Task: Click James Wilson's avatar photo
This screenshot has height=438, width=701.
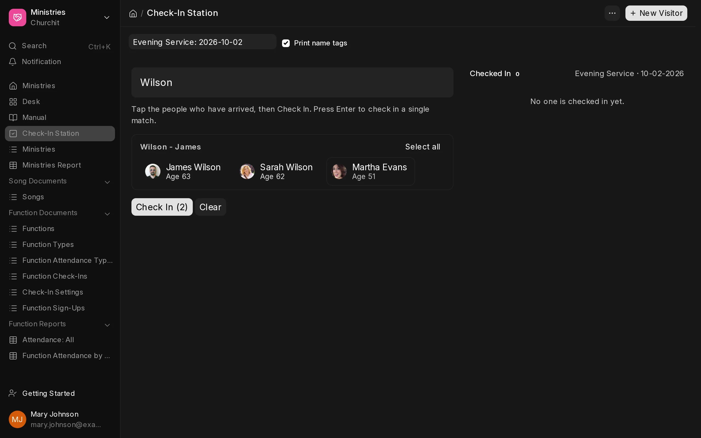Action: 153,171
